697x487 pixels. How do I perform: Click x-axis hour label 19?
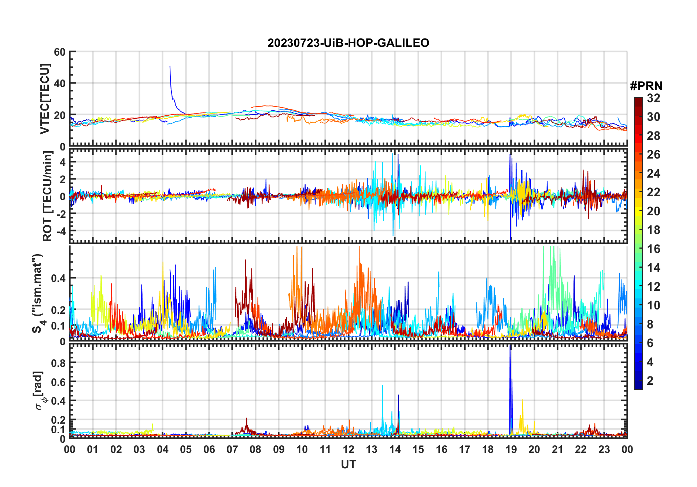(x=511, y=450)
